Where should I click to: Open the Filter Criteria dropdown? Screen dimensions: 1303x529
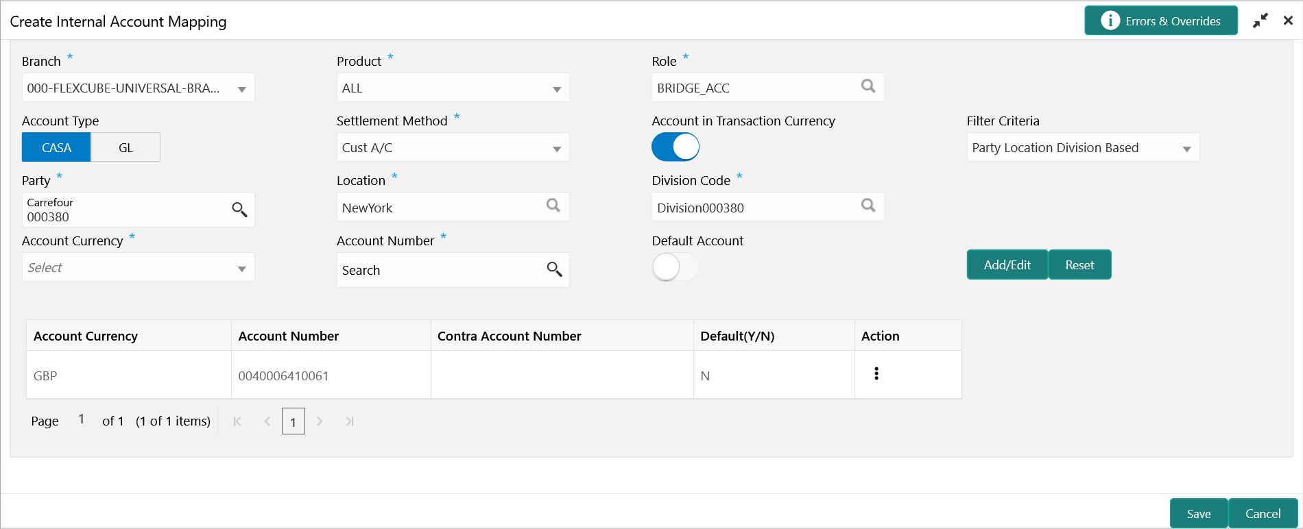1186,149
